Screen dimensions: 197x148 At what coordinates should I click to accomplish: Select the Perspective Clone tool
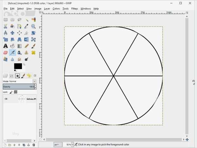[x=5, y=59]
